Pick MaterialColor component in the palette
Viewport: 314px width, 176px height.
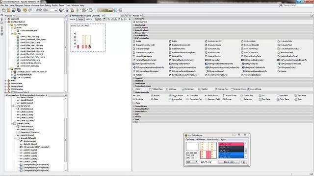[176, 56]
